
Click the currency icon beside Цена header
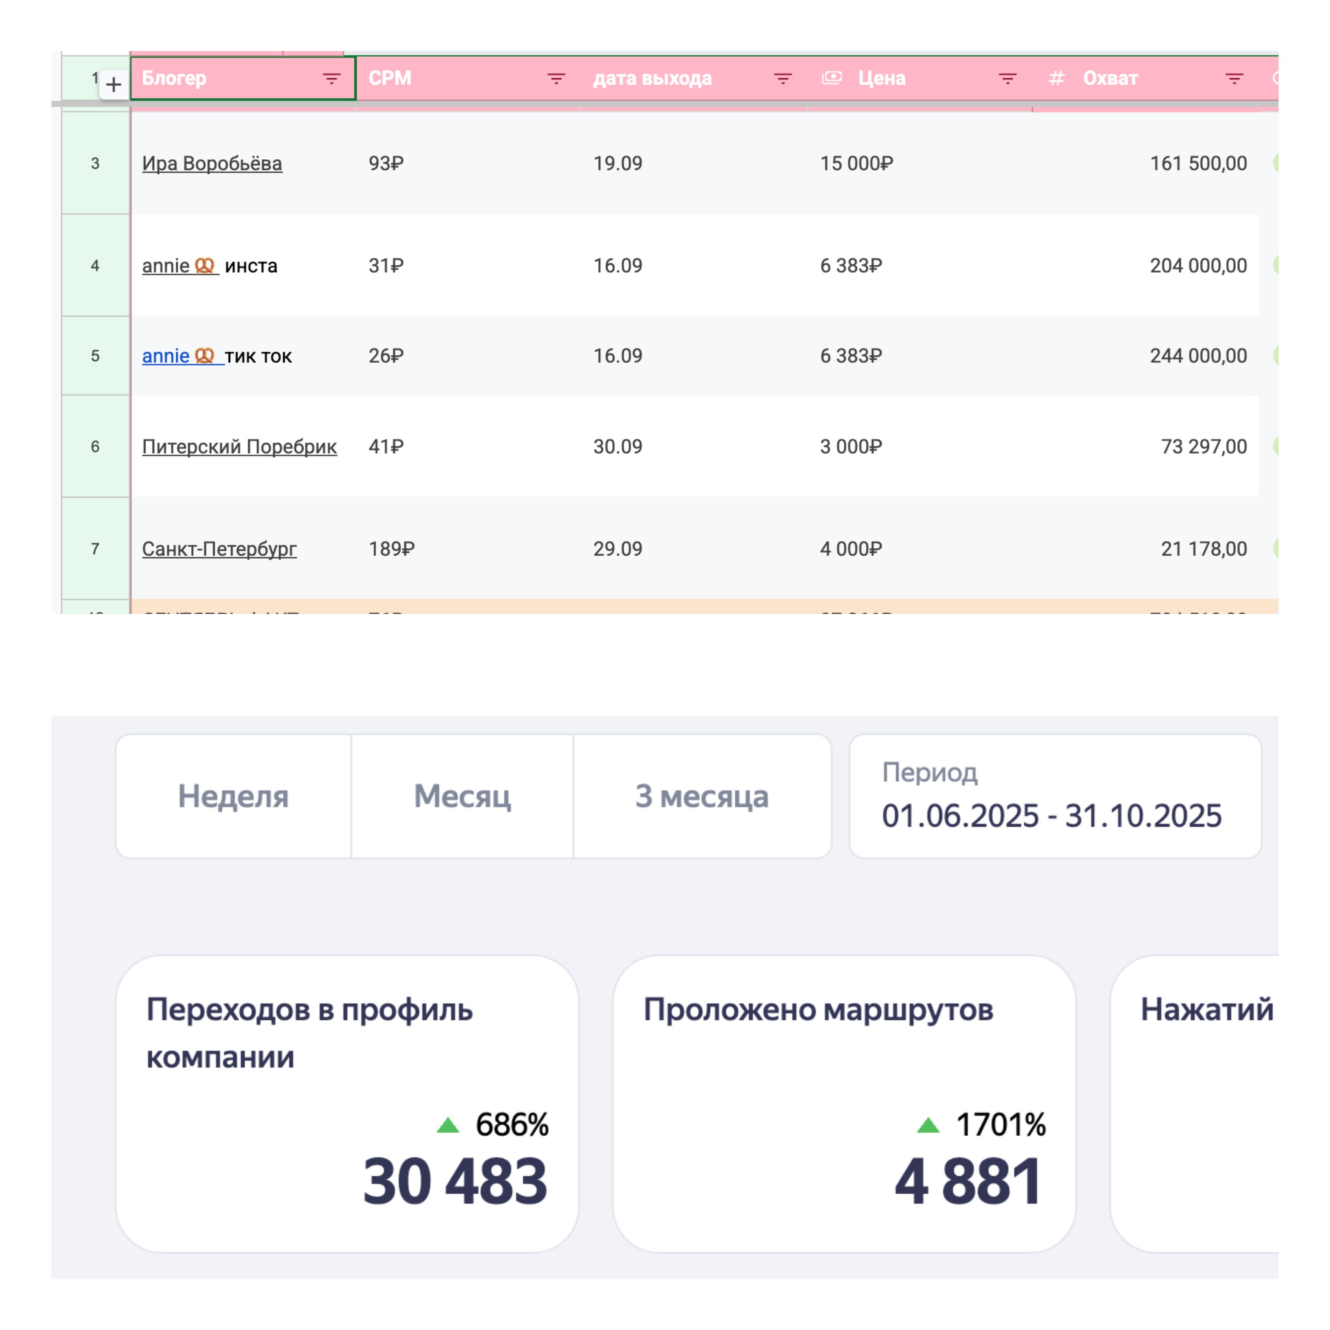click(x=832, y=78)
